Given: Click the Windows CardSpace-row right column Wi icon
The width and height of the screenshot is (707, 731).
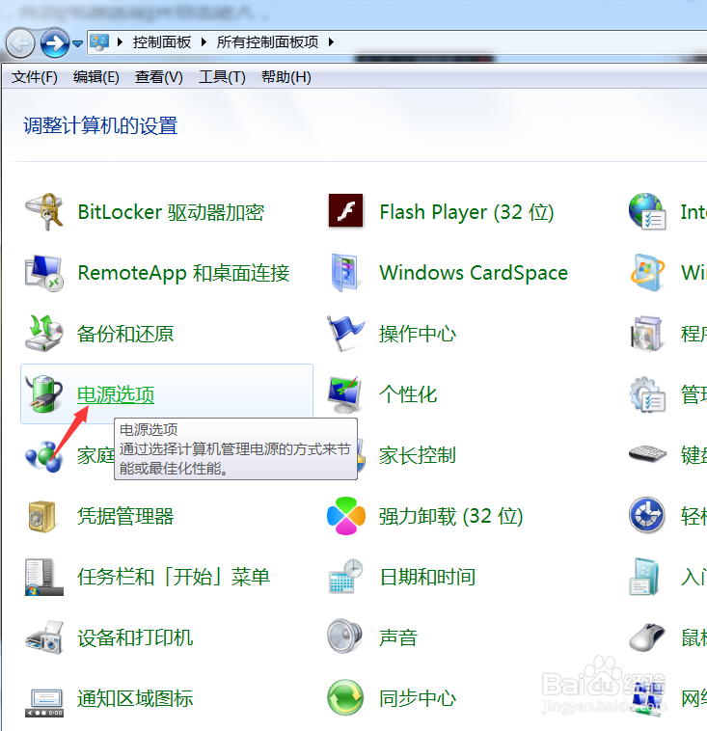Looking at the screenshot, I should coord(647,273).
